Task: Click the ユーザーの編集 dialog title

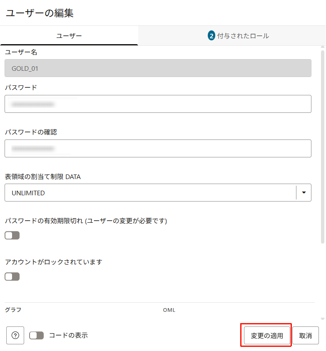Action: [x=40, y=13]
